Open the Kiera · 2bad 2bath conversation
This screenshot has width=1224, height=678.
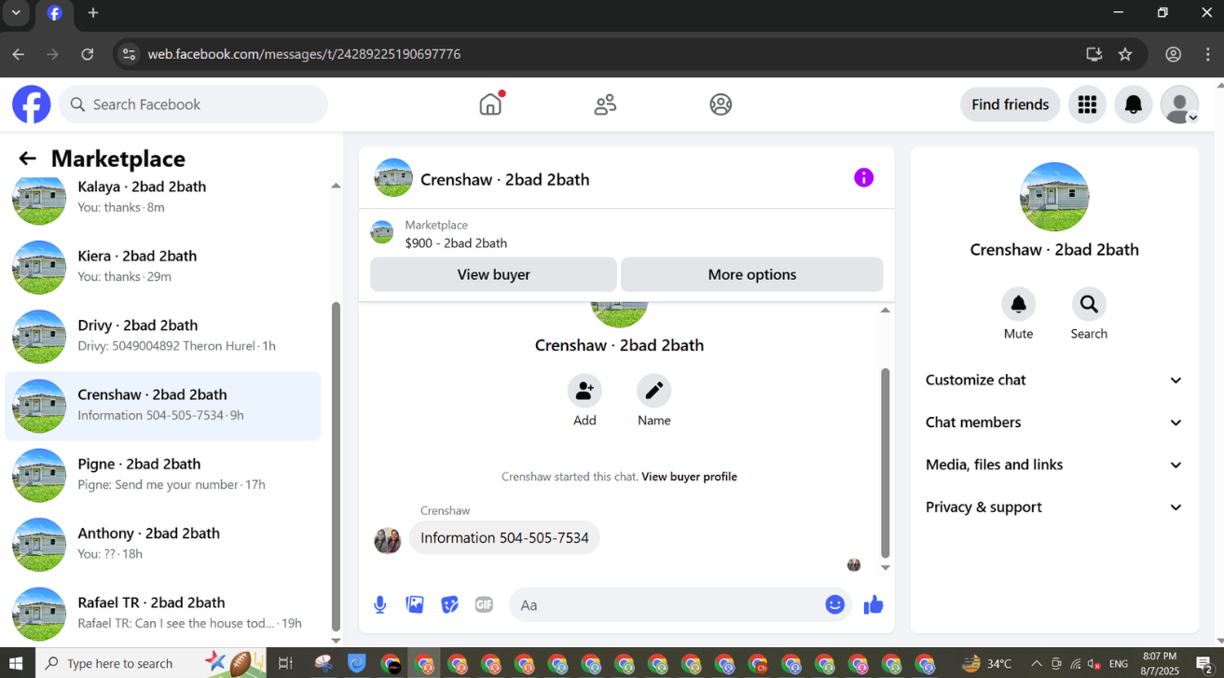point(163,266)
